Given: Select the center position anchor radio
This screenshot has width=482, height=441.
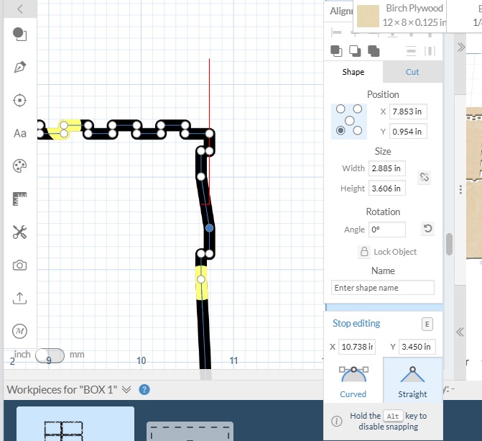Looking at the screenshot, I should tap(350, 120).
